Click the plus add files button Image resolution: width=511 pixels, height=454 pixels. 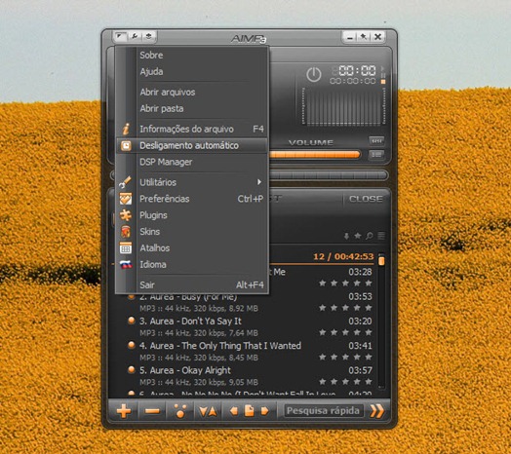coord(124,411)
